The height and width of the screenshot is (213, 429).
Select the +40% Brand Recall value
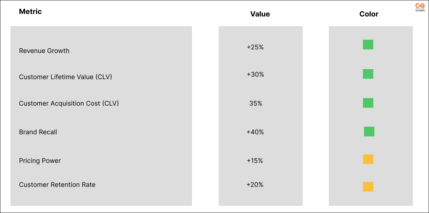pyautogui.click(x=255, y=132)
